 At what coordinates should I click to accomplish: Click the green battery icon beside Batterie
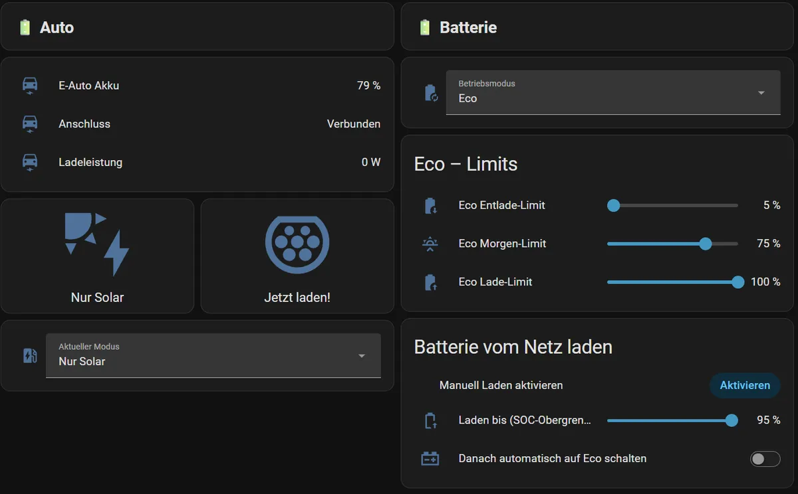pos(424,27)
